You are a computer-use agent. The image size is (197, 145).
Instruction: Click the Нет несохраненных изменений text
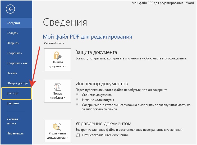coord(105,135)
